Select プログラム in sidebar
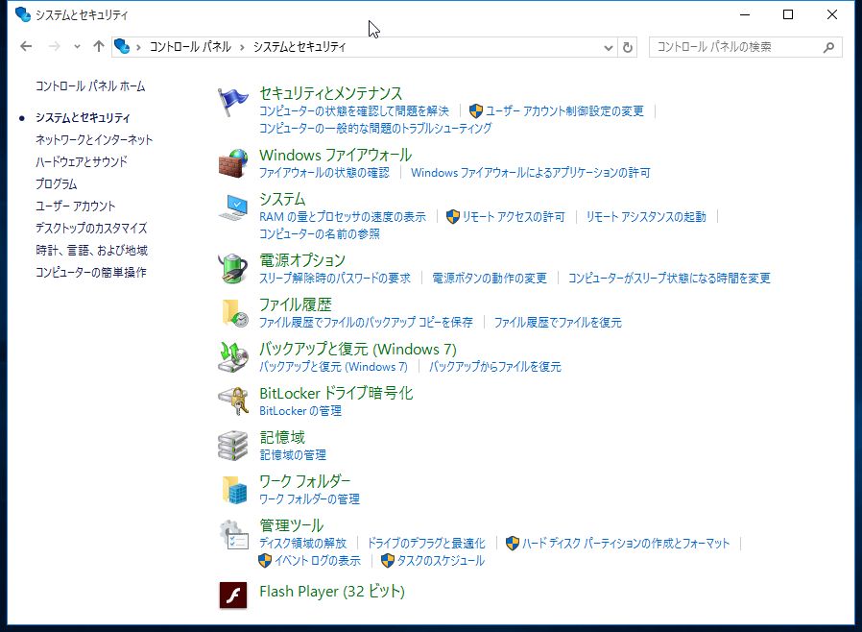 click(56, 183)
